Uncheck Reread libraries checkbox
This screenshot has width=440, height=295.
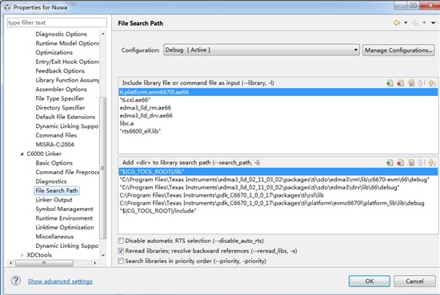(121, 251)
